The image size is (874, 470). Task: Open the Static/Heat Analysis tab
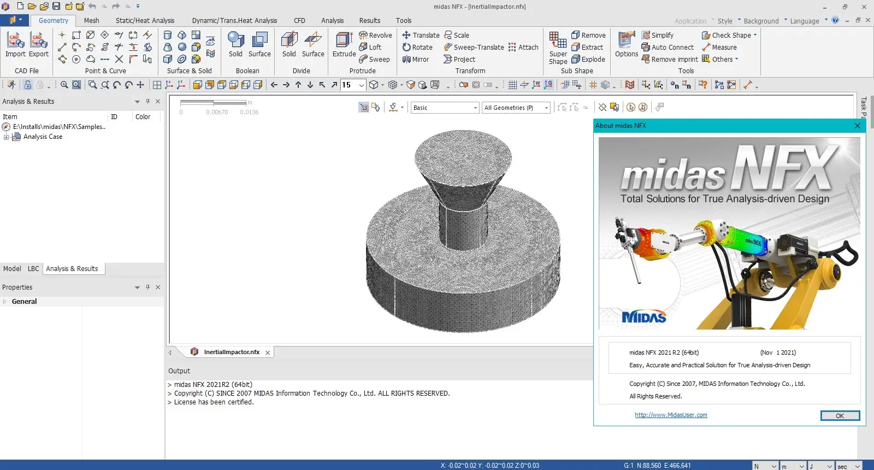coord(145,21)
